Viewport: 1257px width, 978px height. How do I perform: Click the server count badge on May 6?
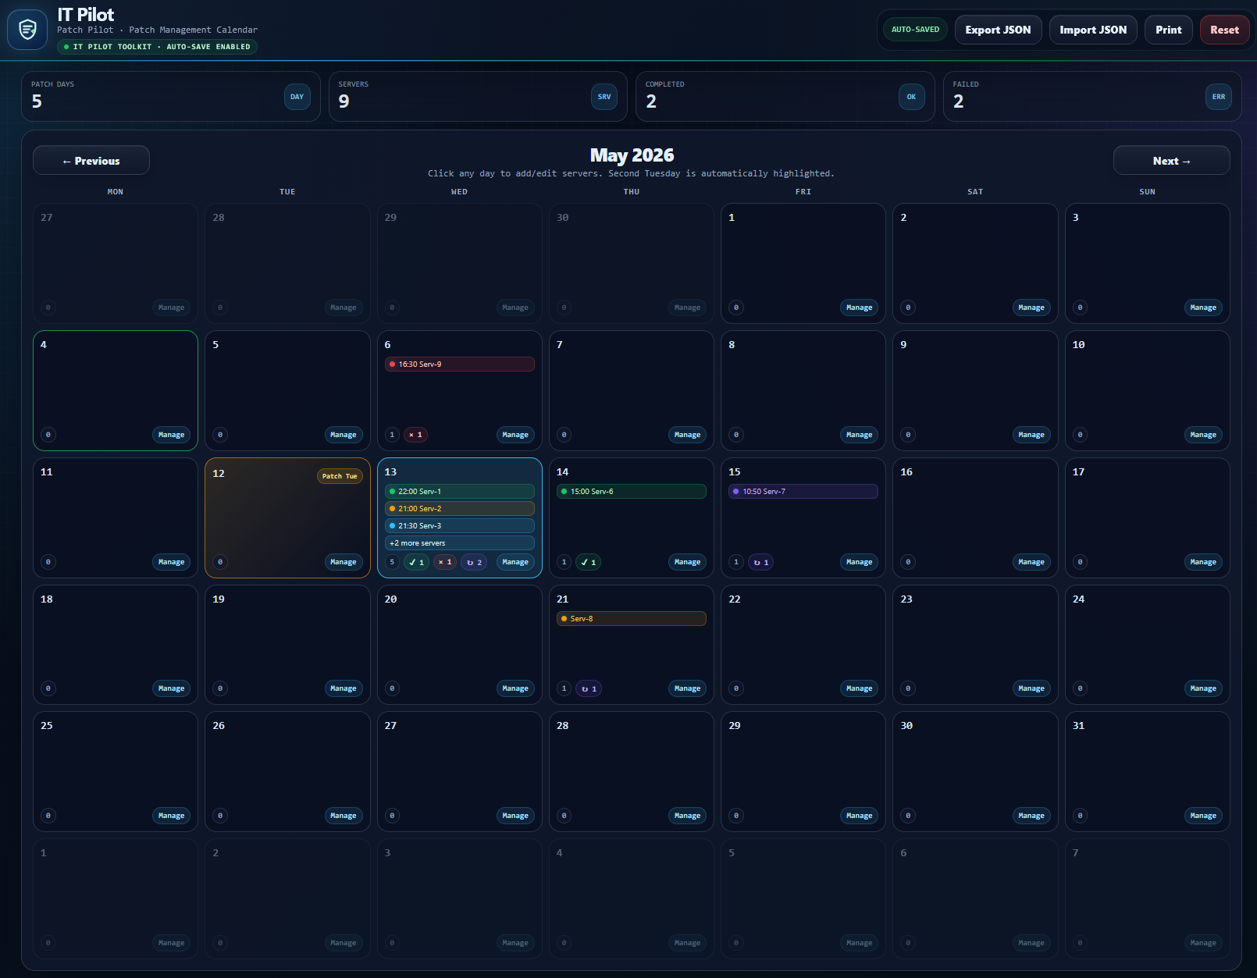[392, 435]
